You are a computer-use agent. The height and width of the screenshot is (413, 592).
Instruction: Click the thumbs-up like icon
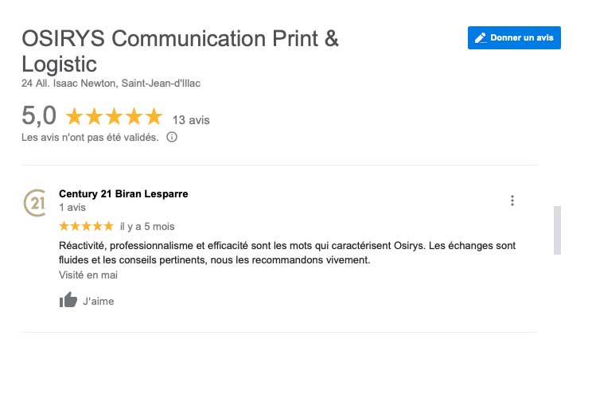tap(68, 300)
